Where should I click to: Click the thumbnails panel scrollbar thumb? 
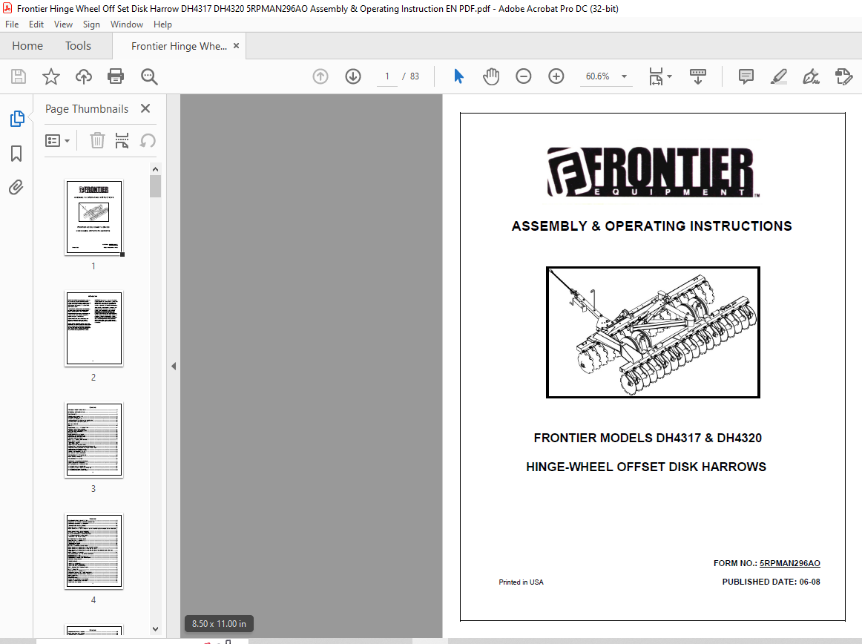[156, 186]
